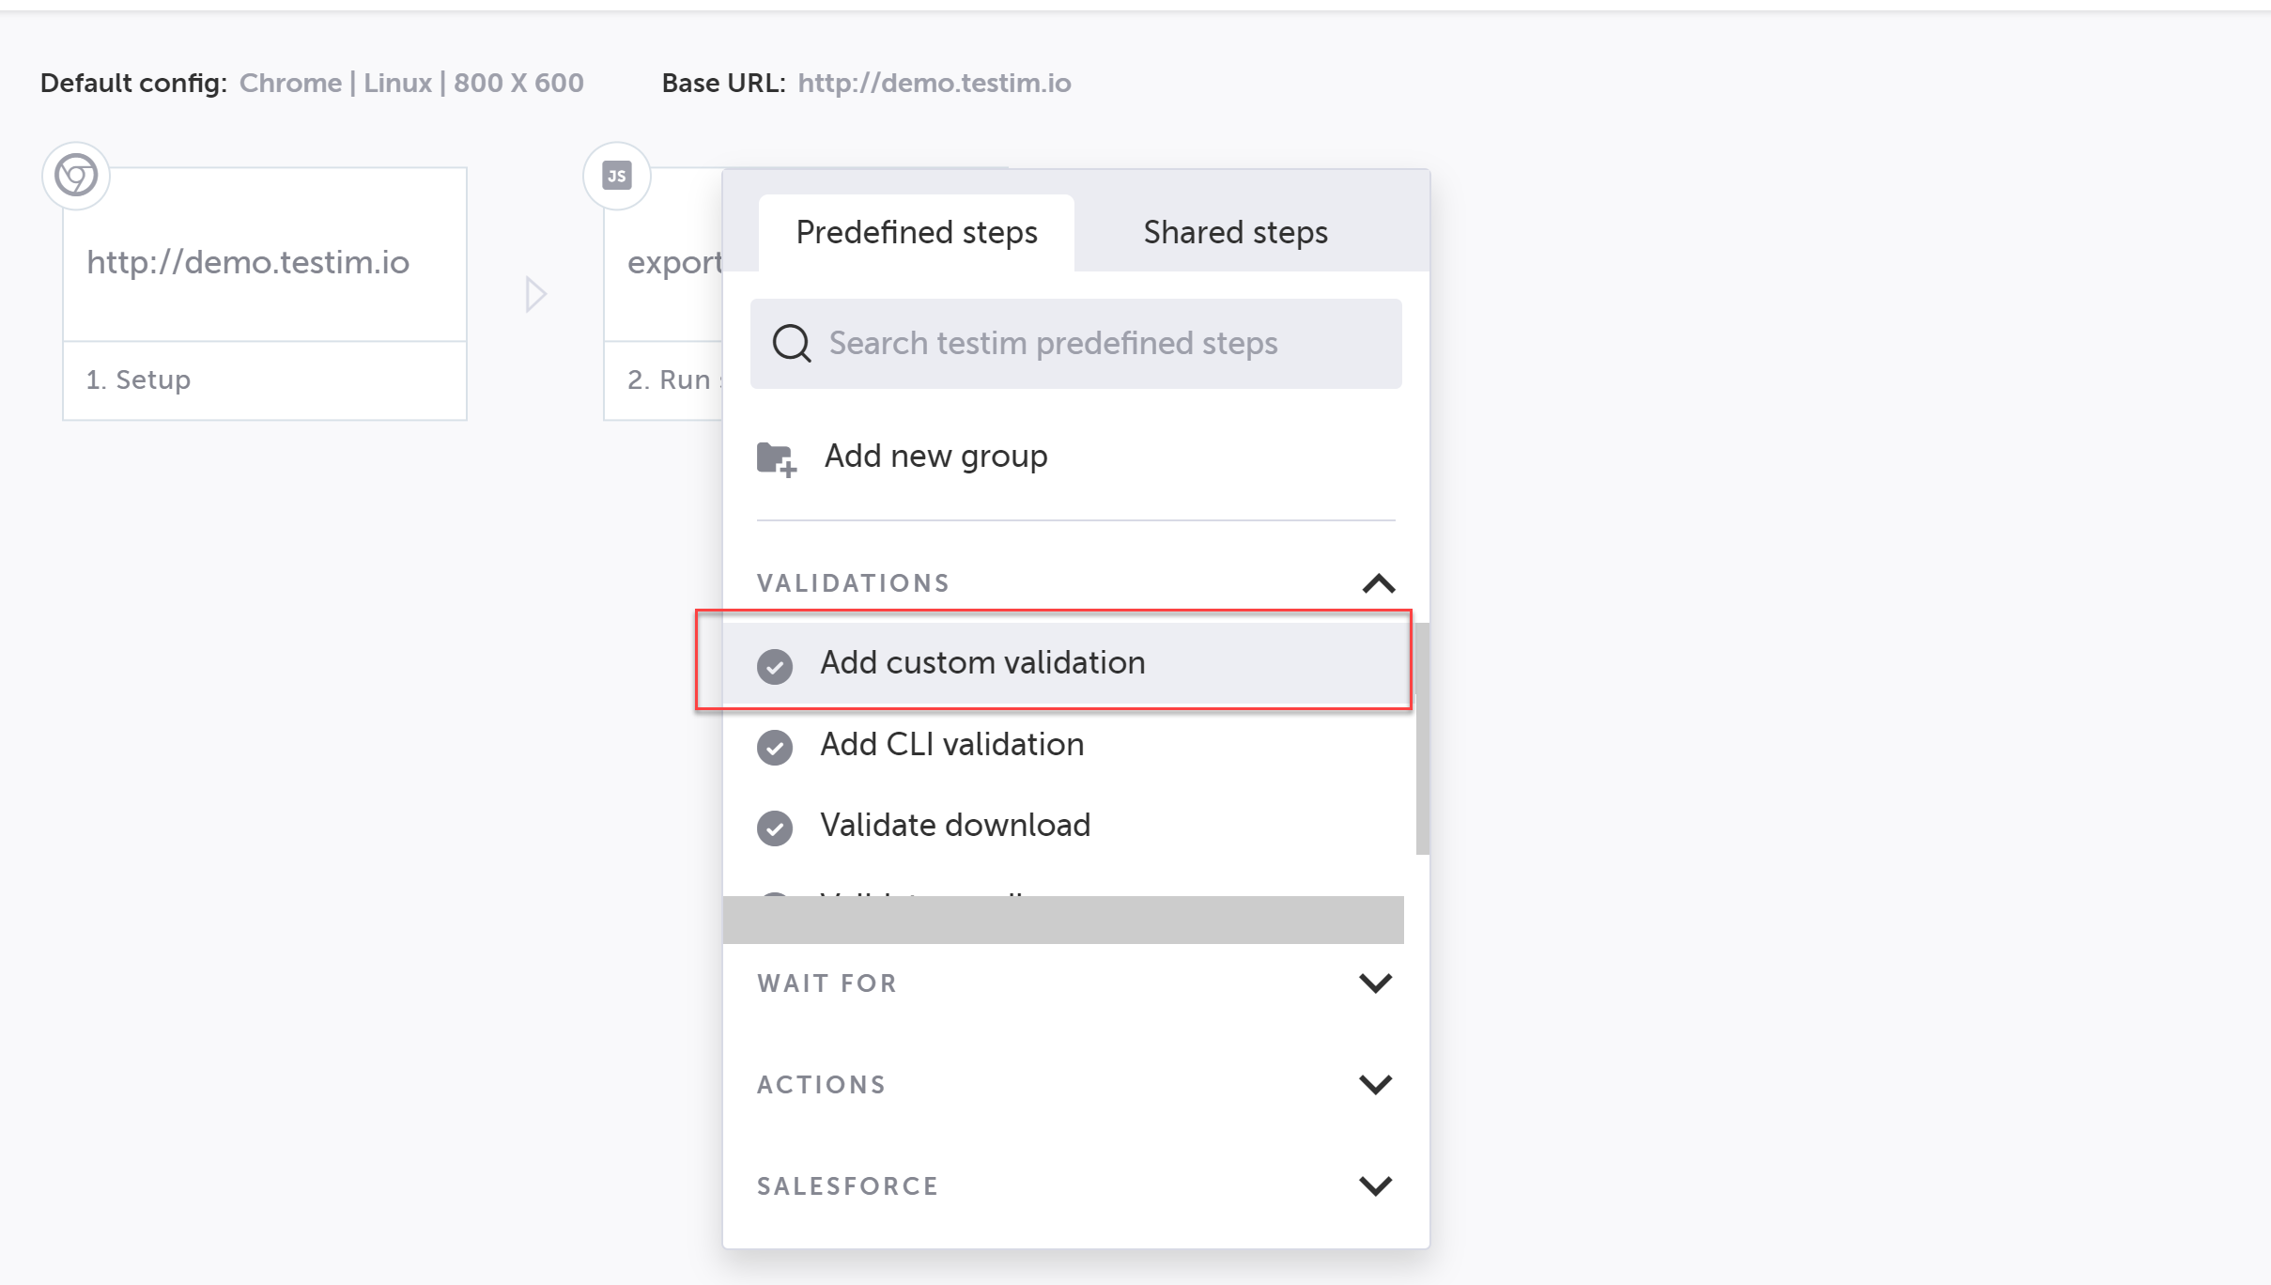Click the Chrome browser icon on Setup step
This screenshot has width=2271, height=1285.
[76, 176]
